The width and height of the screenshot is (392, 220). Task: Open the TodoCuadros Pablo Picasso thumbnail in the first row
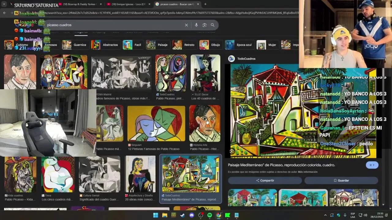171,73
